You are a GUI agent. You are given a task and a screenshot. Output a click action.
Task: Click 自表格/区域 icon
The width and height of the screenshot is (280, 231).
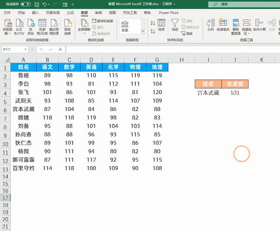(x=42, y=27)
